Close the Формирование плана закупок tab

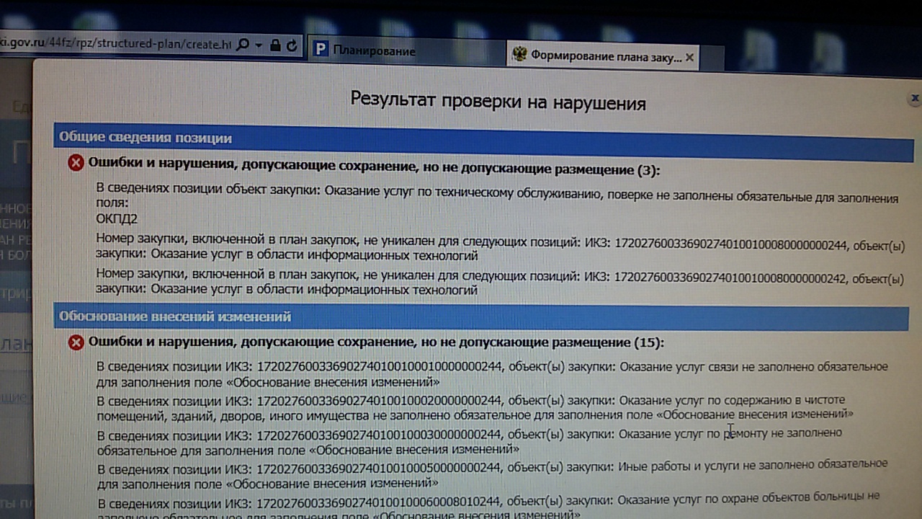click(689, 57)
